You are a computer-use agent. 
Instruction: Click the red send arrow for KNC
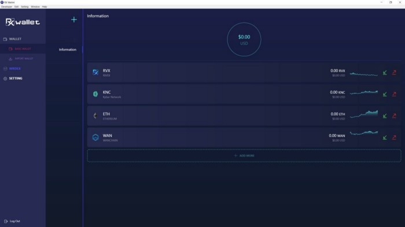(x=394, y=94)
